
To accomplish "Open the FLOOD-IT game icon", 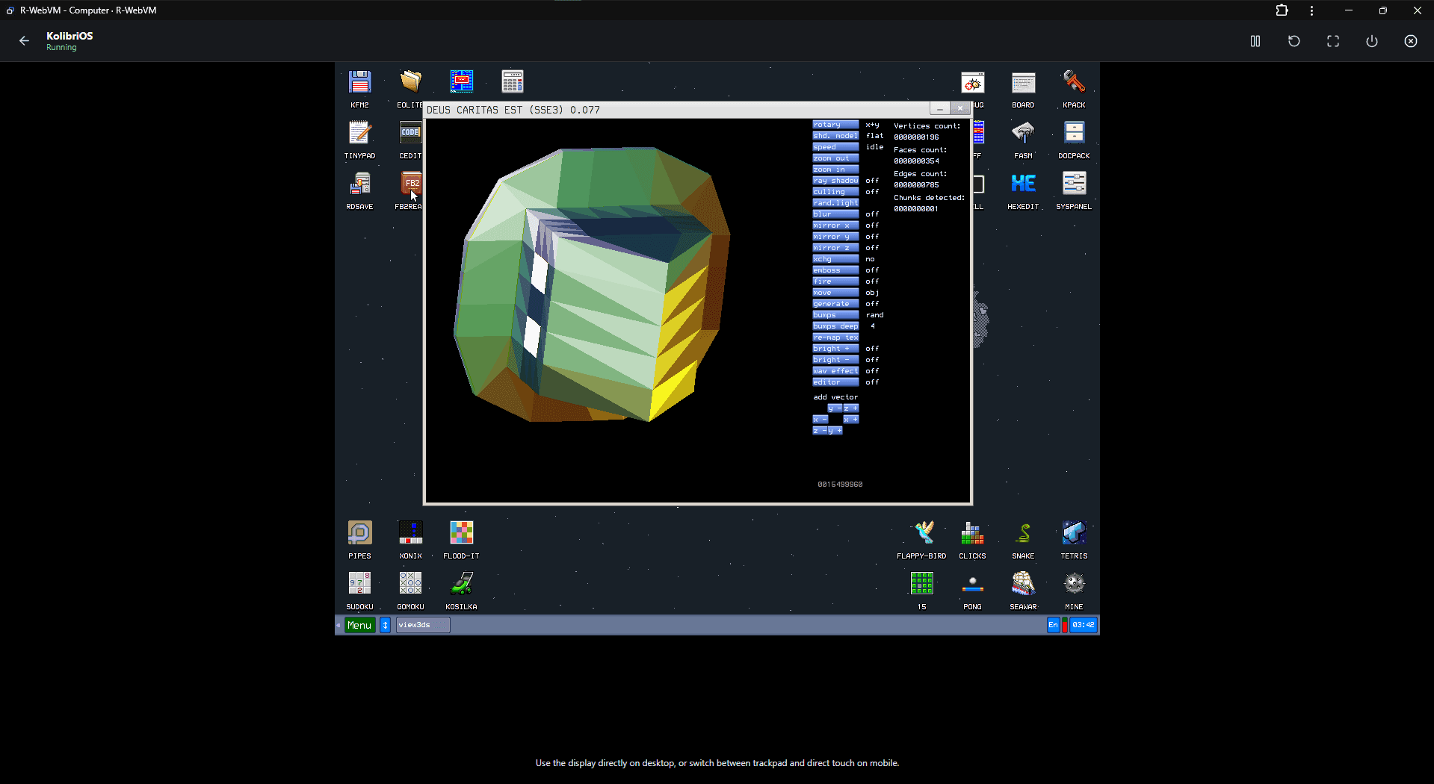I will click(x=461, y=533).
